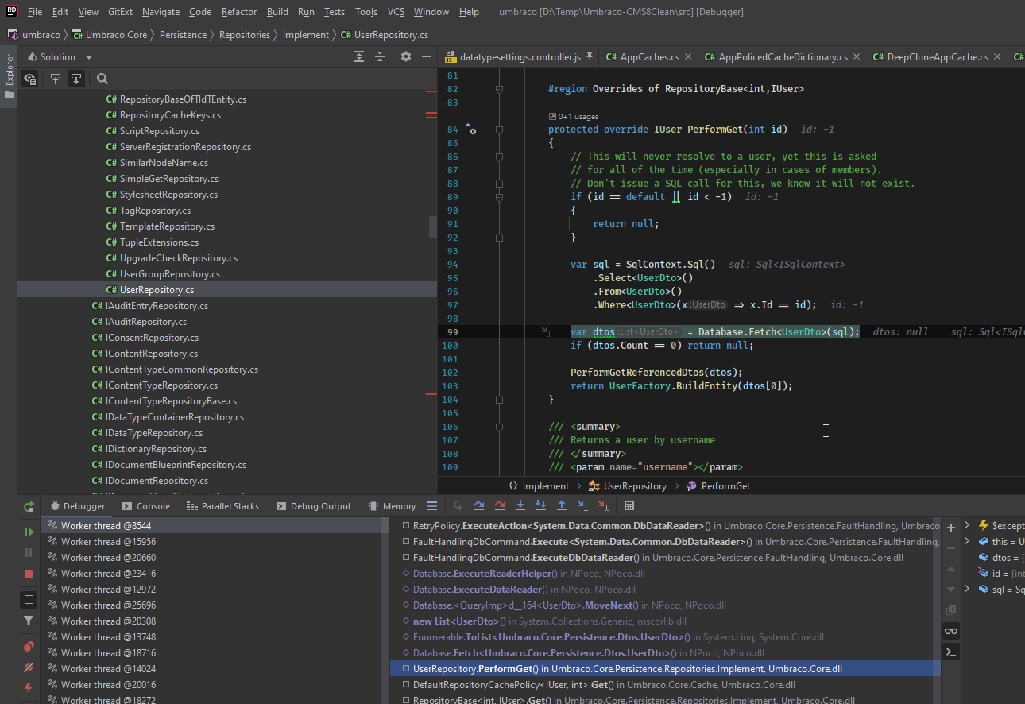Open the debugger settings gear icon

pos(405,56)
